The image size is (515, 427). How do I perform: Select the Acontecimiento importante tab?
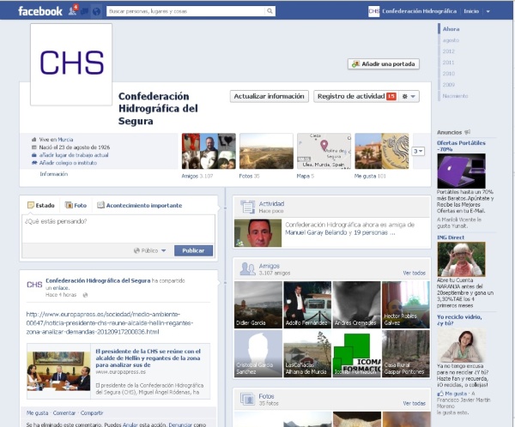click(x=140, y=205)
